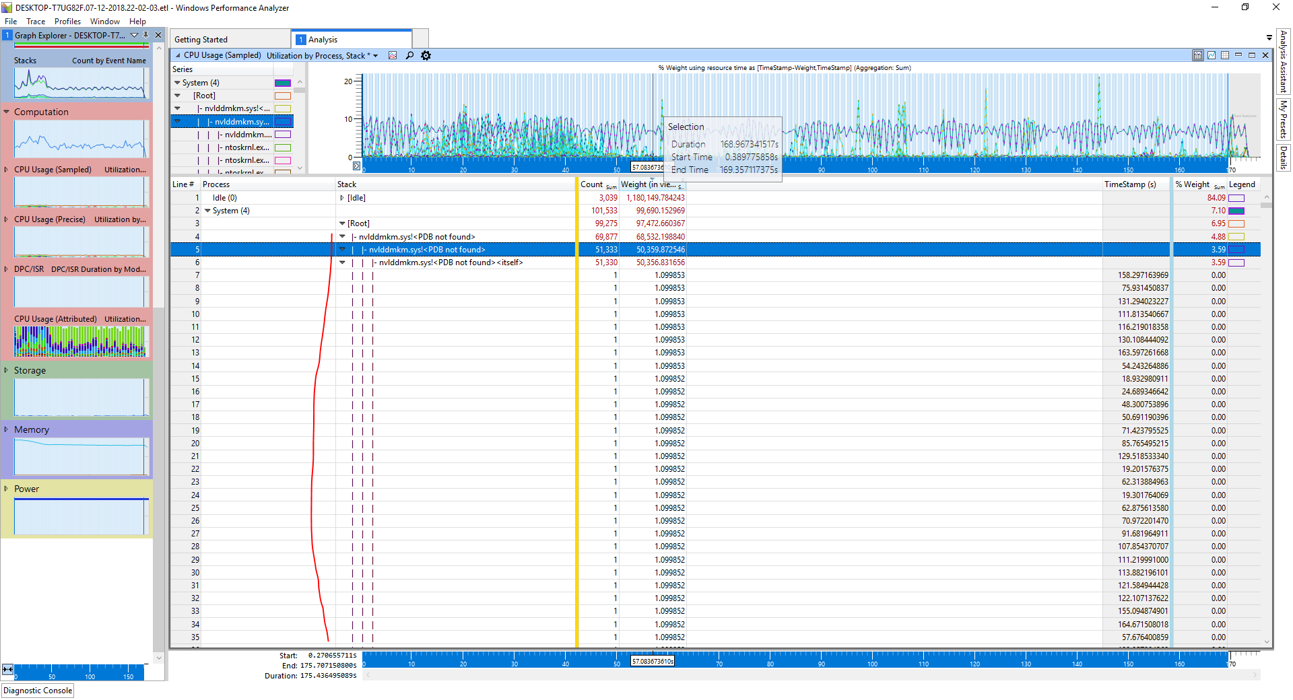Toggle System (4) series color box

click(283, 83)
